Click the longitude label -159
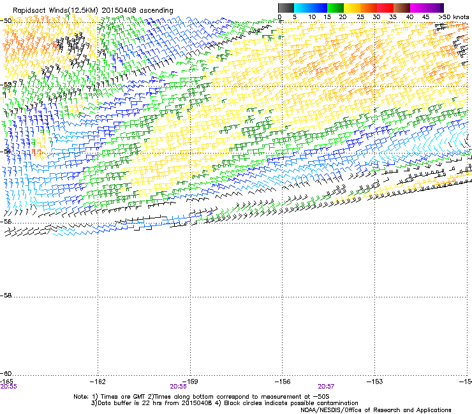This screenshot has width=472, height=414. [x=190, y=382]
